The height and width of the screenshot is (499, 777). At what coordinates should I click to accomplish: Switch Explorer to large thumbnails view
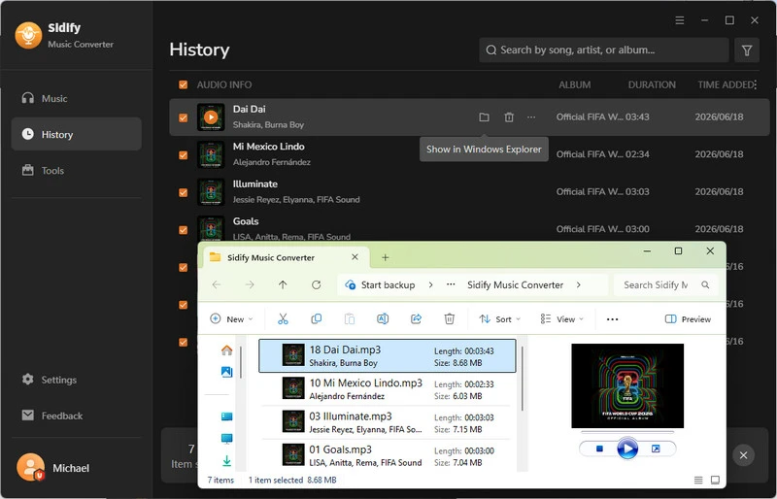[715, 480]
